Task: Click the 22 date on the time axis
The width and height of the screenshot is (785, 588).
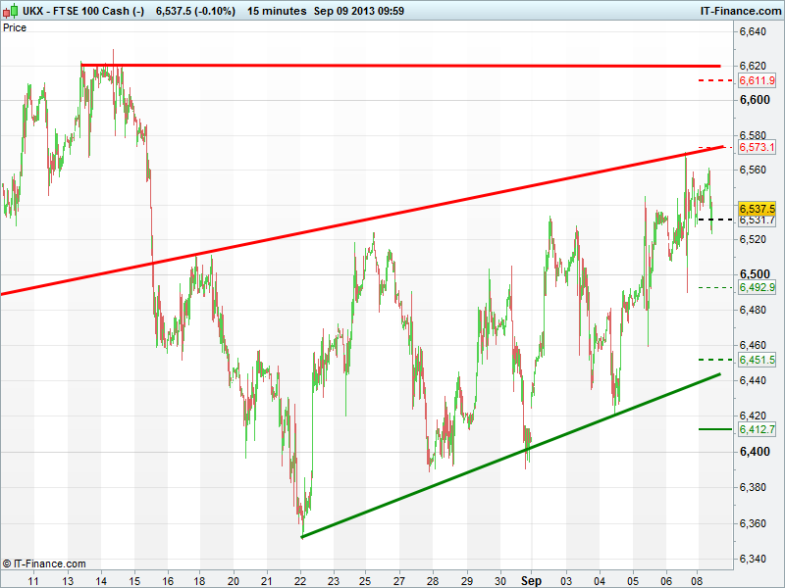Action: click(x=300, y=580)
